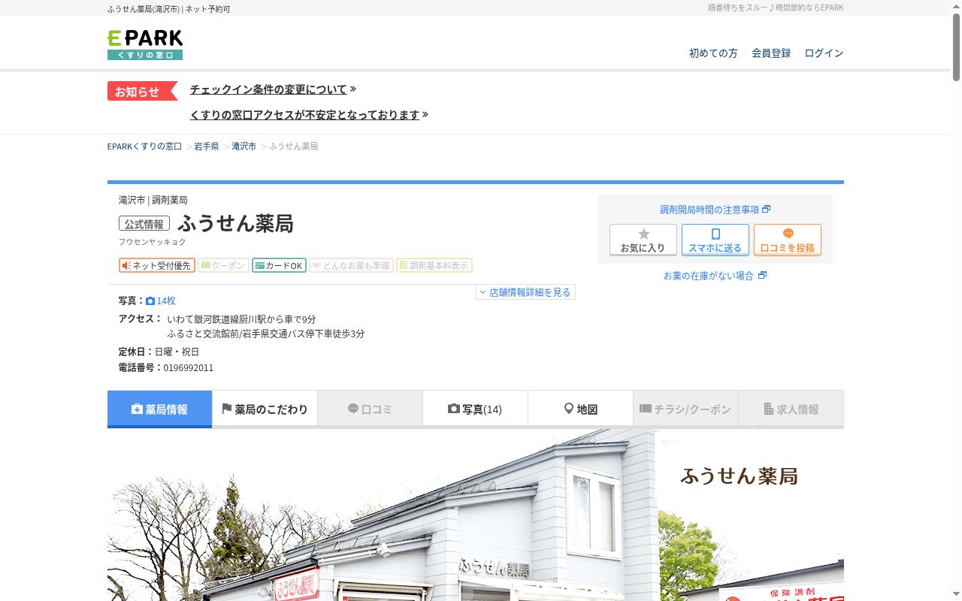Screen dimensions: 962x601
Task: Click the ログイン link
Action: pyautogui.click(x=824, y=53)
